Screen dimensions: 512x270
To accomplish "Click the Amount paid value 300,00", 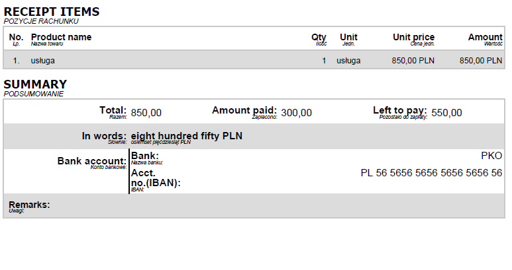I will point(296,113).
